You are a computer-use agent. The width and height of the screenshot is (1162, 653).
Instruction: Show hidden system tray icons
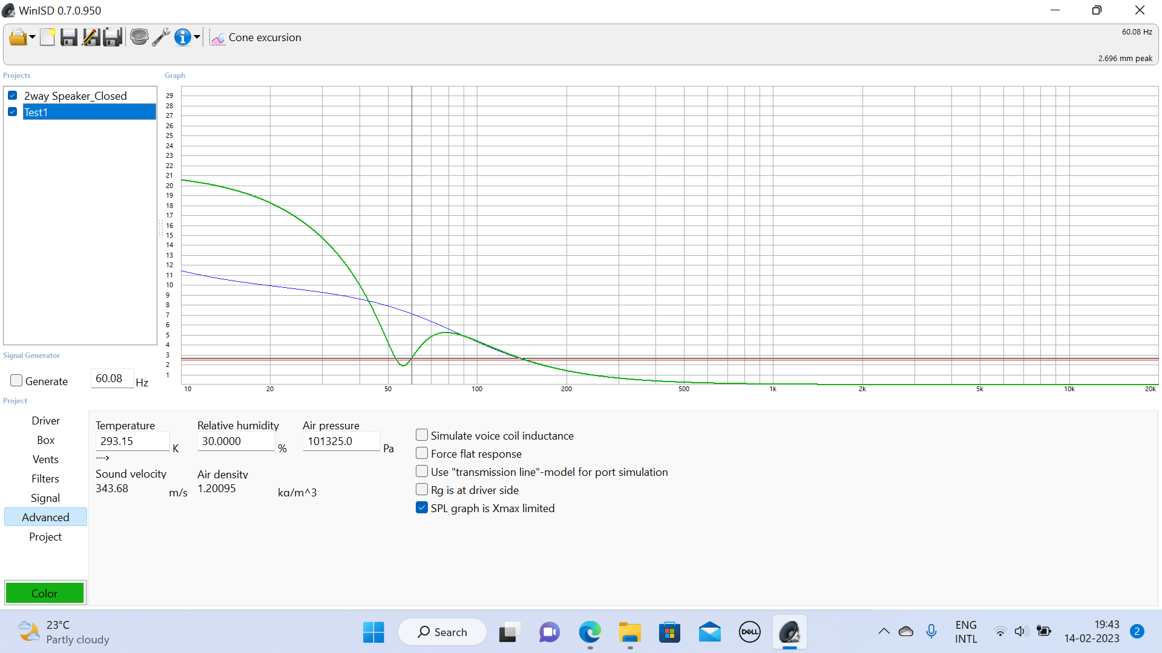[x=884, y=631]
